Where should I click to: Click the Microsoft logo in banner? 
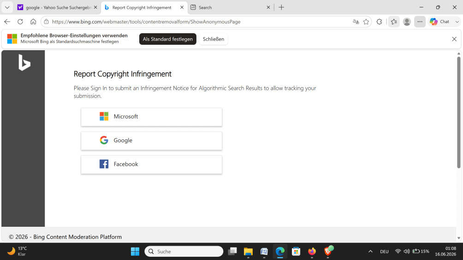pos(12,39)
